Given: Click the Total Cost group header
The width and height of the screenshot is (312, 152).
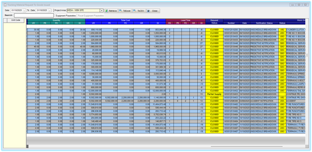Looking at the screenshot, I should (125, 20).
